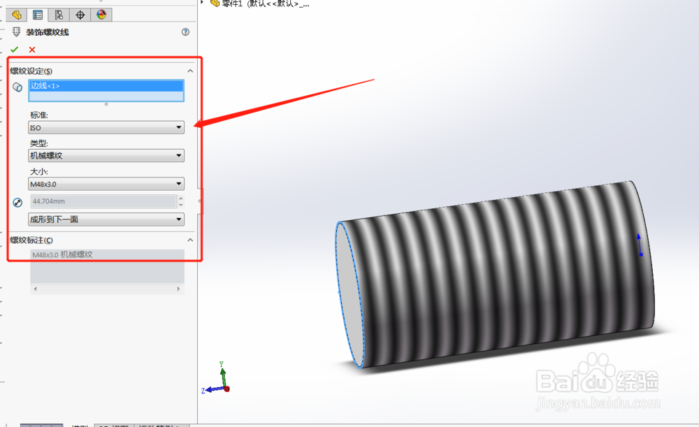
Task: Click the 装饰螺纹线 feature icon
Action: [x=17, y=31]
